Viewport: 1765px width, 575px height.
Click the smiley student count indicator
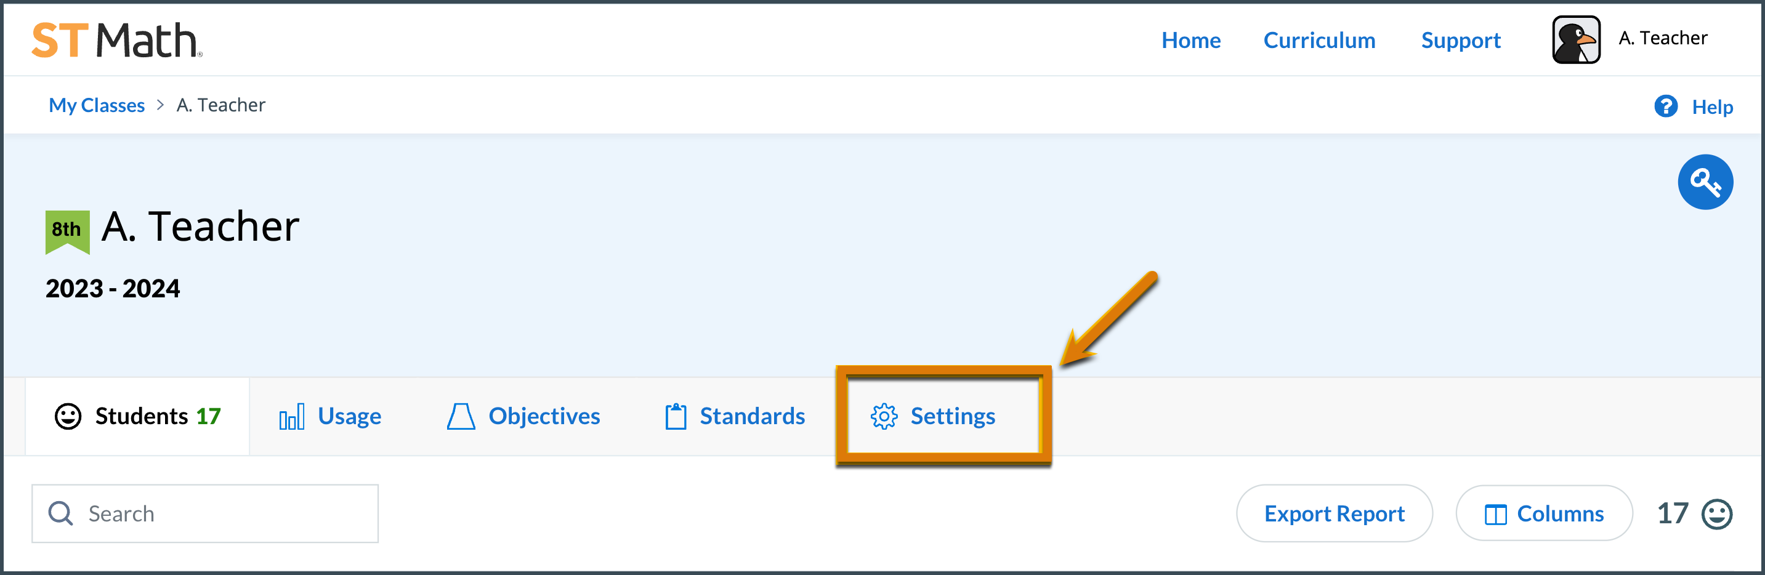coord(1716,514)
